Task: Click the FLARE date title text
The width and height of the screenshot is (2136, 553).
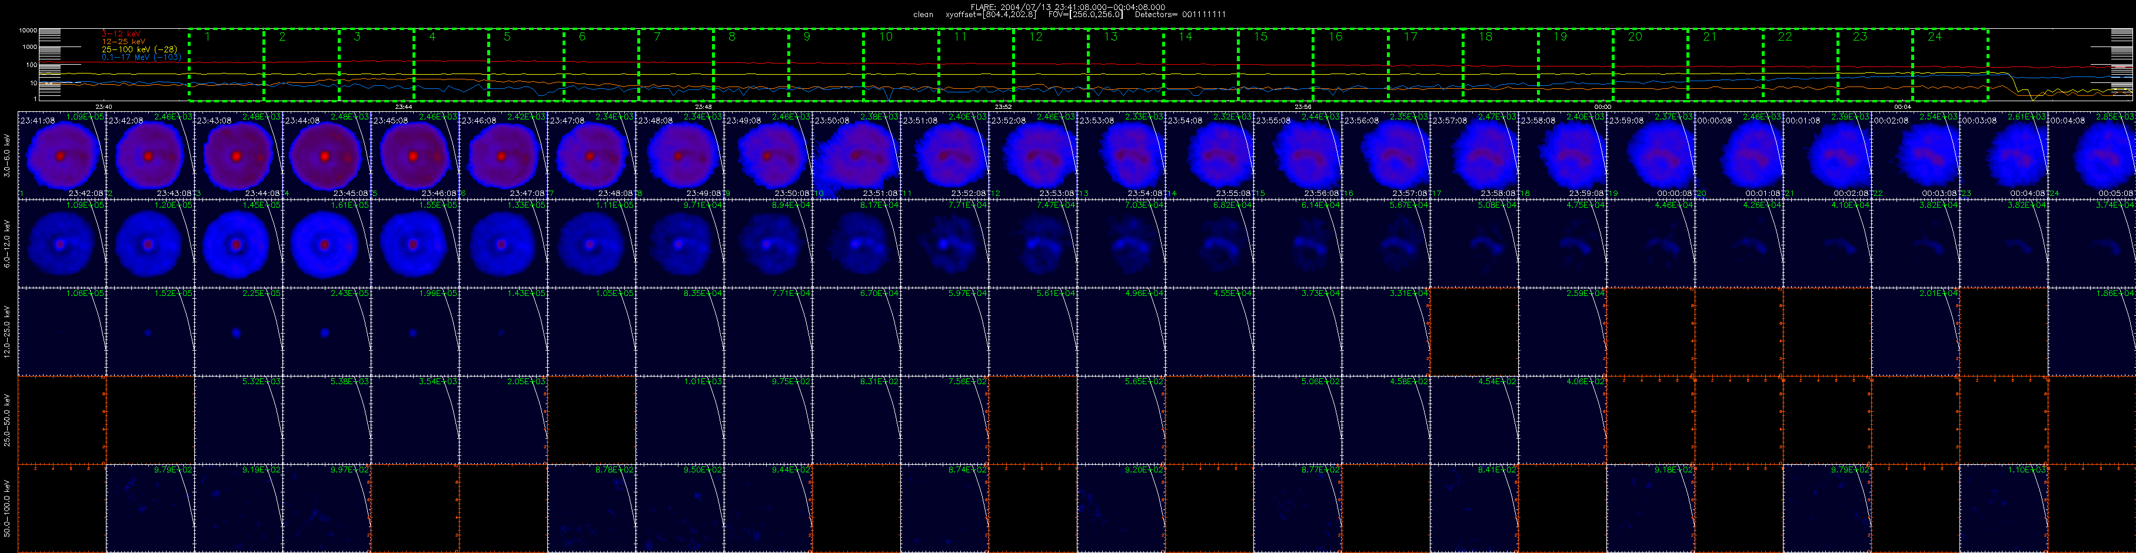Action: point(1067,6)
